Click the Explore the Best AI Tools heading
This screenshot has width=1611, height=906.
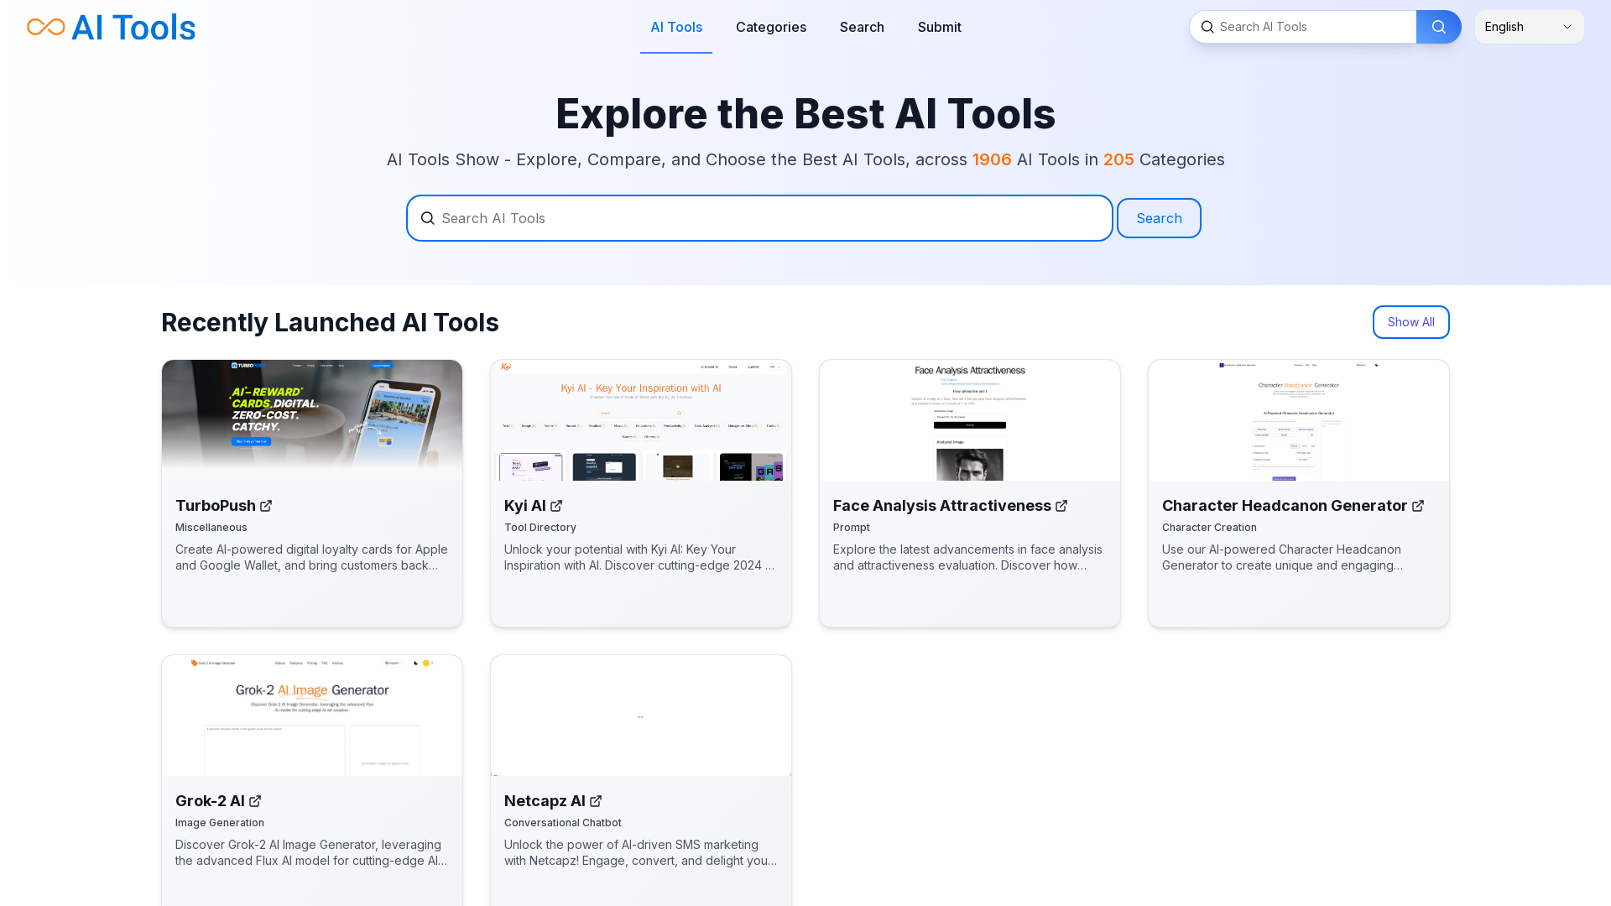pyautogui.click(x=805, y=113)
